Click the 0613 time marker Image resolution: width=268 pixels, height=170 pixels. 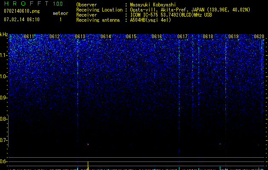[80, 37]
